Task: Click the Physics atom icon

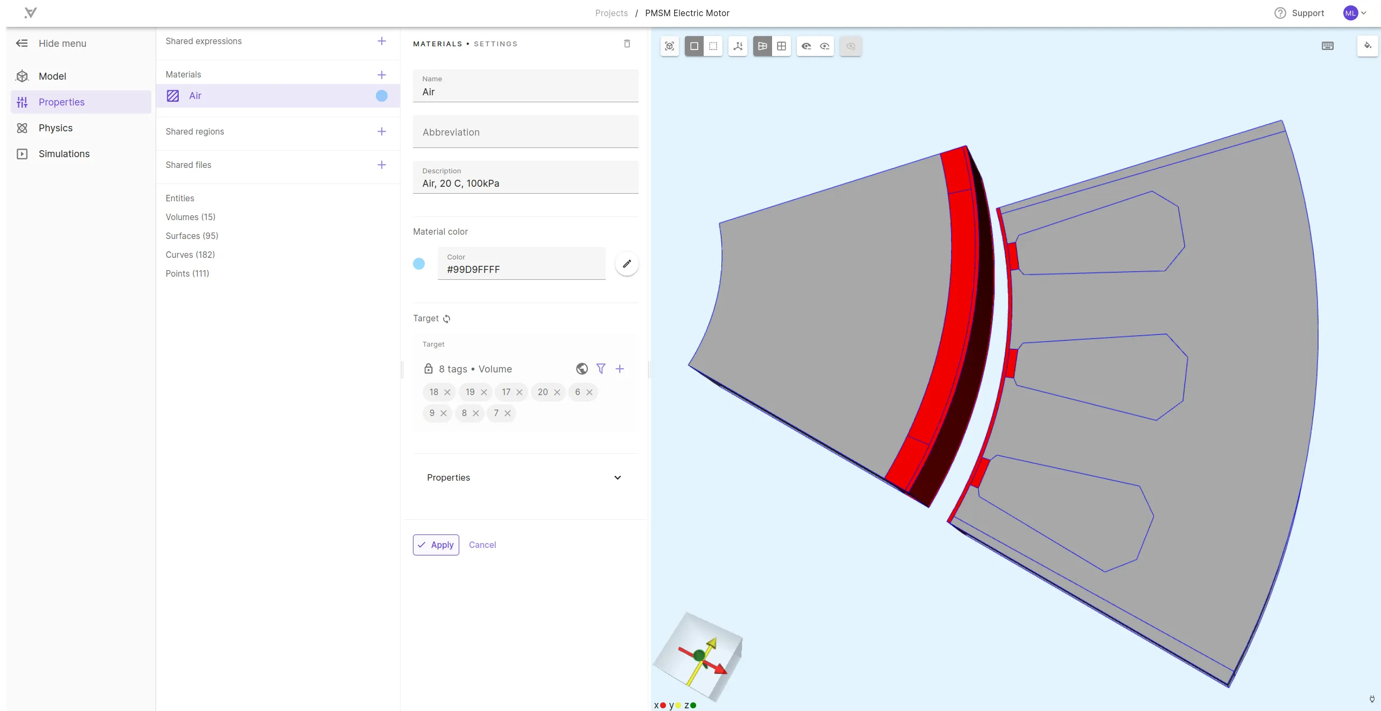Action: pos(22,128)
